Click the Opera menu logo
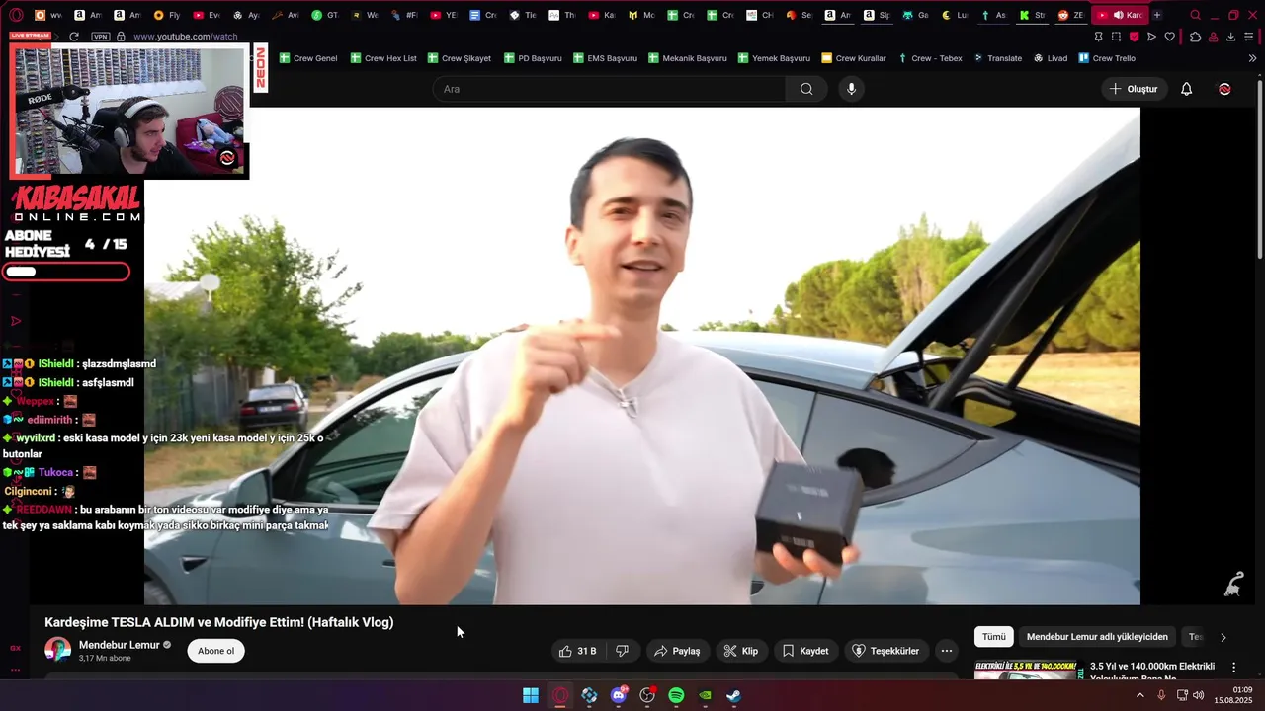Screen dimensions: 1265x711 click(16, 15)
